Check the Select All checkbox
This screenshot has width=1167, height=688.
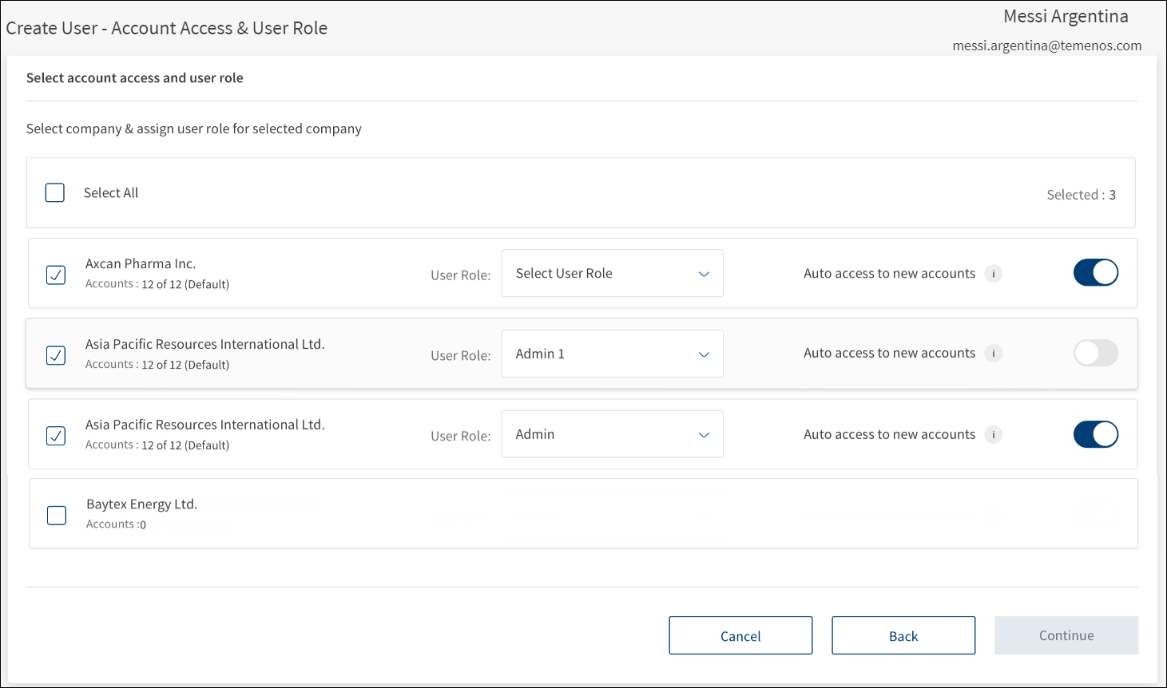coord(55,193)
